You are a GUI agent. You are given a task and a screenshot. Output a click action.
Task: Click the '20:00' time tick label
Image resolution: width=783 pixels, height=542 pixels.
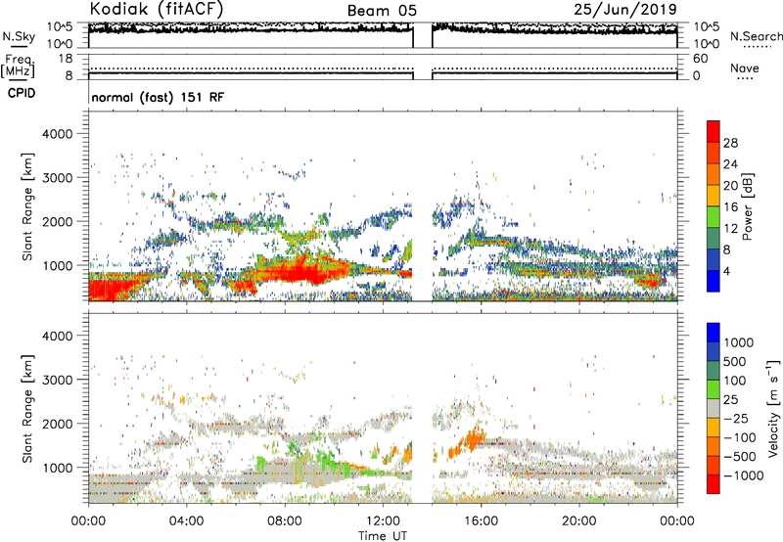coord(579,521)
